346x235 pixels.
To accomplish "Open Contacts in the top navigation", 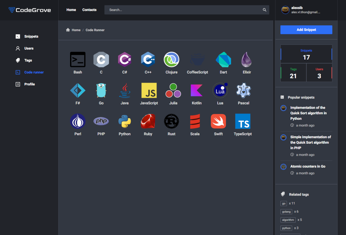I will pyautogui.click(x=89, y=10).
